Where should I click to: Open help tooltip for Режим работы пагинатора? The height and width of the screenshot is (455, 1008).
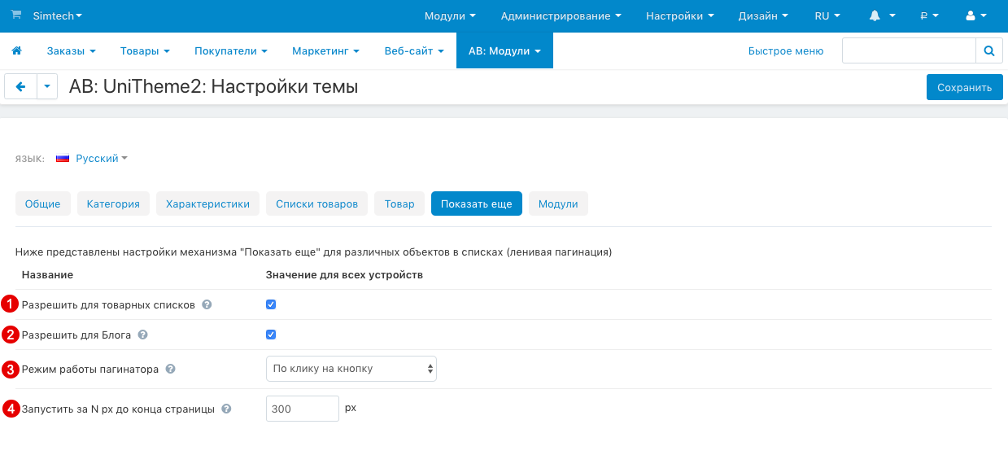point(171,369)
